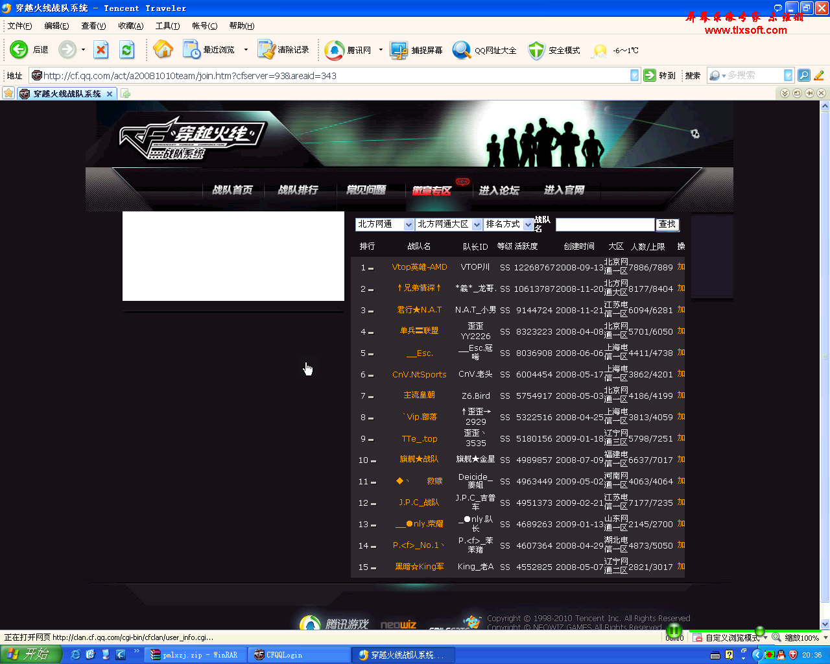Open 腾讯网 toolbar shortcut

tap(348, 50)
